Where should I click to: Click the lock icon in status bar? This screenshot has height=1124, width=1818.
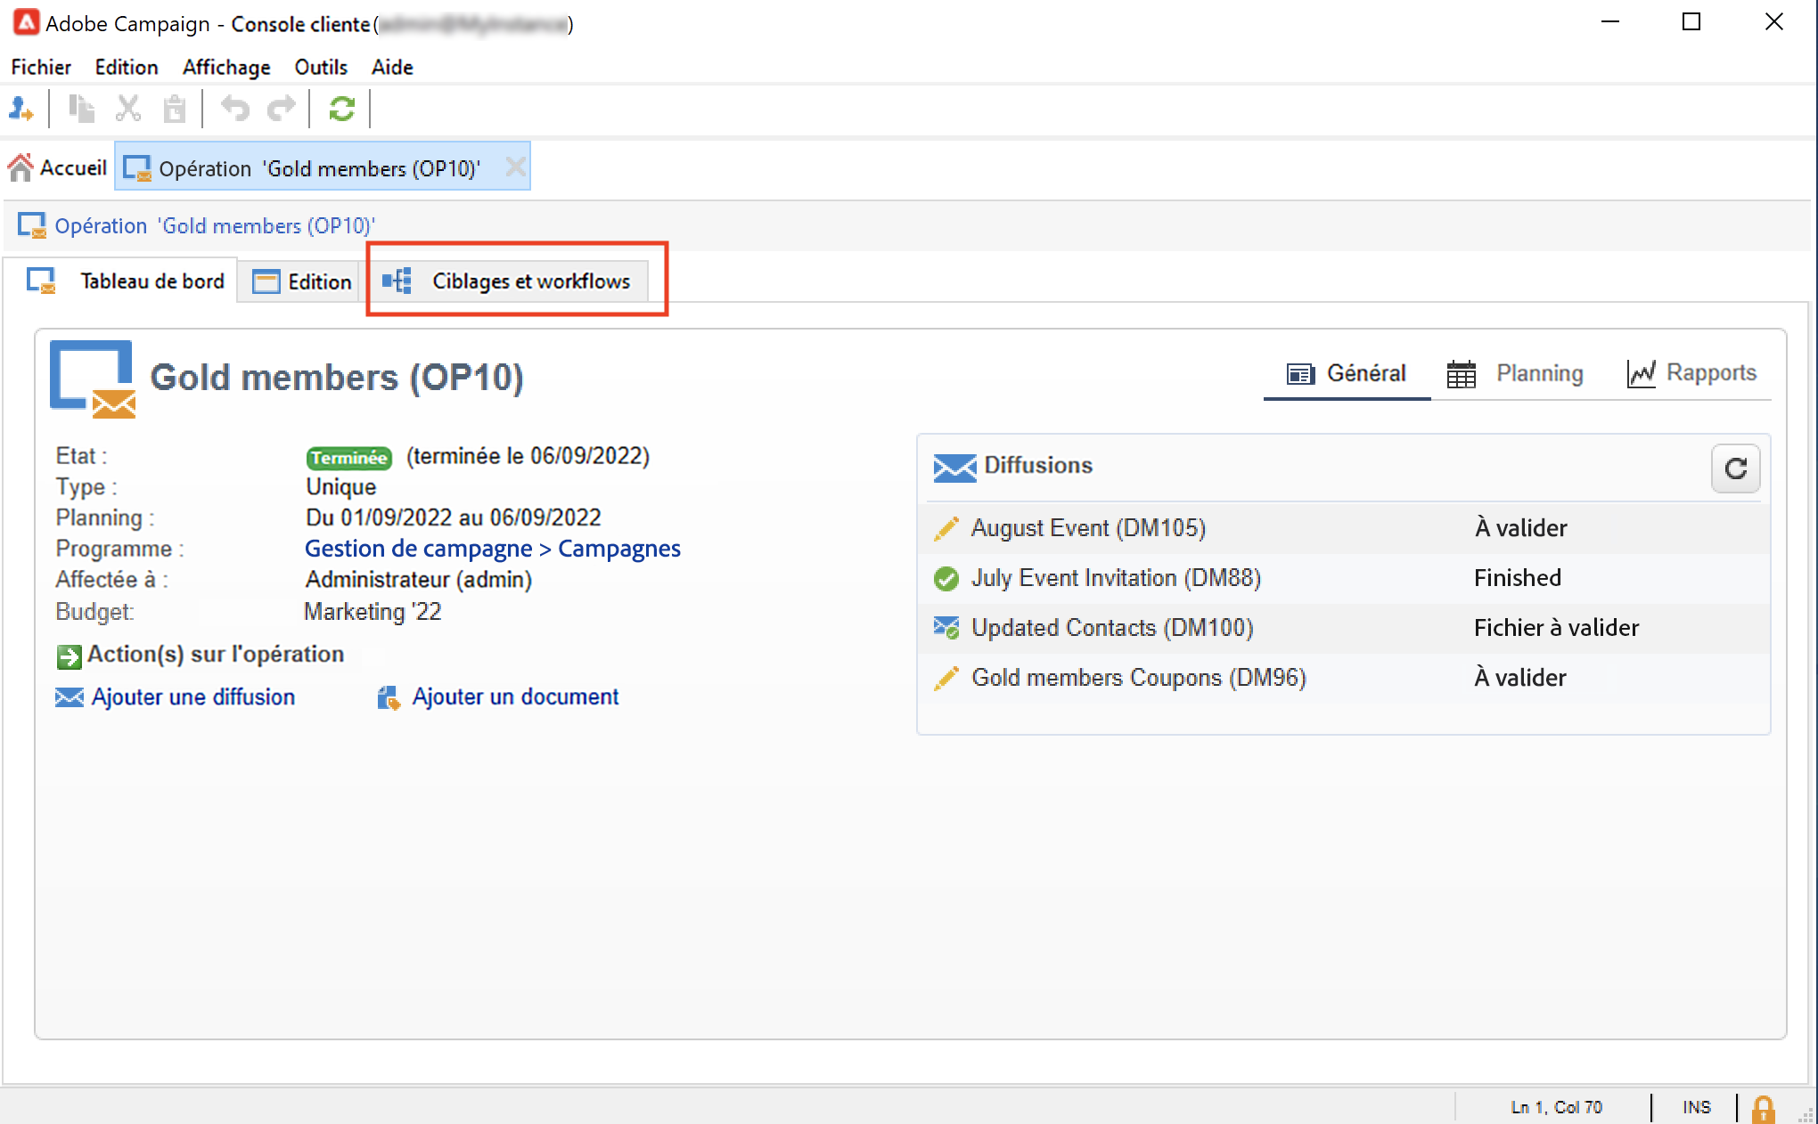(x=1762, y=1108)
